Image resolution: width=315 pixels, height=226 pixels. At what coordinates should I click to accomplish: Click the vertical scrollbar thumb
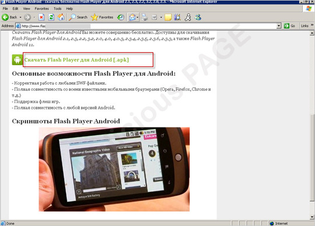click(311, 158)
